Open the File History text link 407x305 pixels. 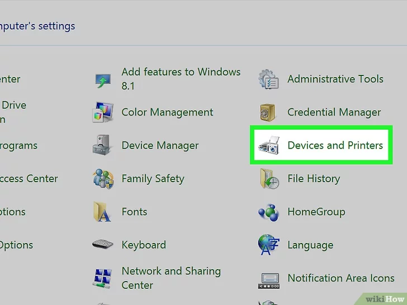point(313,179)
